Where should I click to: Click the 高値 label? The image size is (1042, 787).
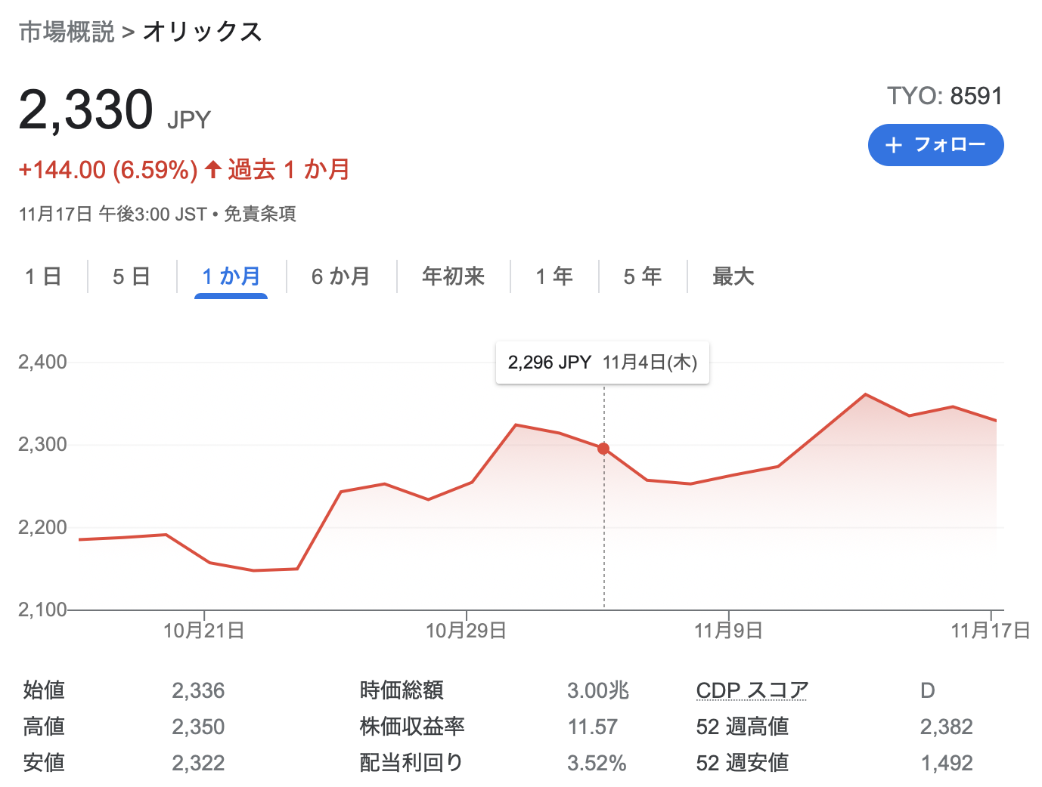pos(44,727)
